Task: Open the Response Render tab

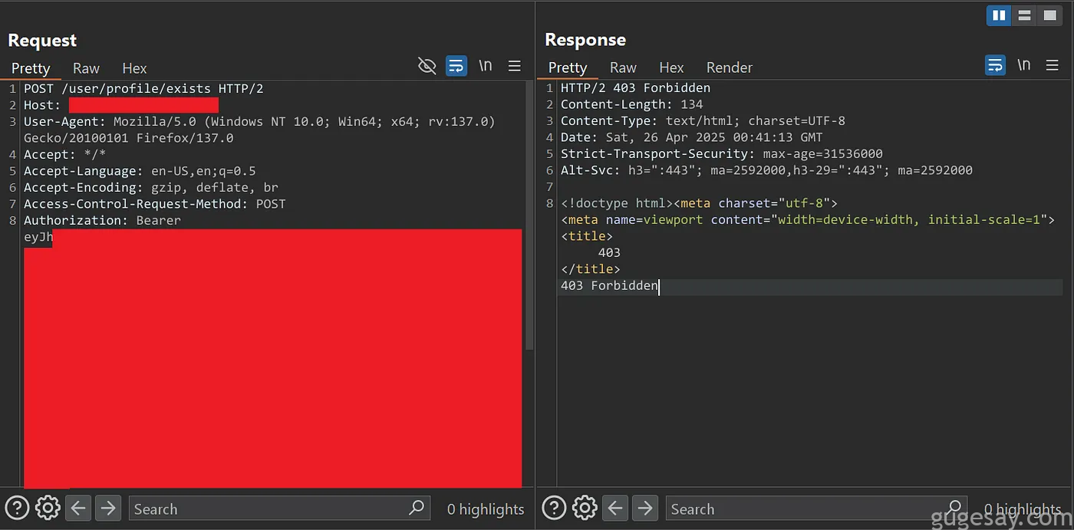Action: [730, 67]
